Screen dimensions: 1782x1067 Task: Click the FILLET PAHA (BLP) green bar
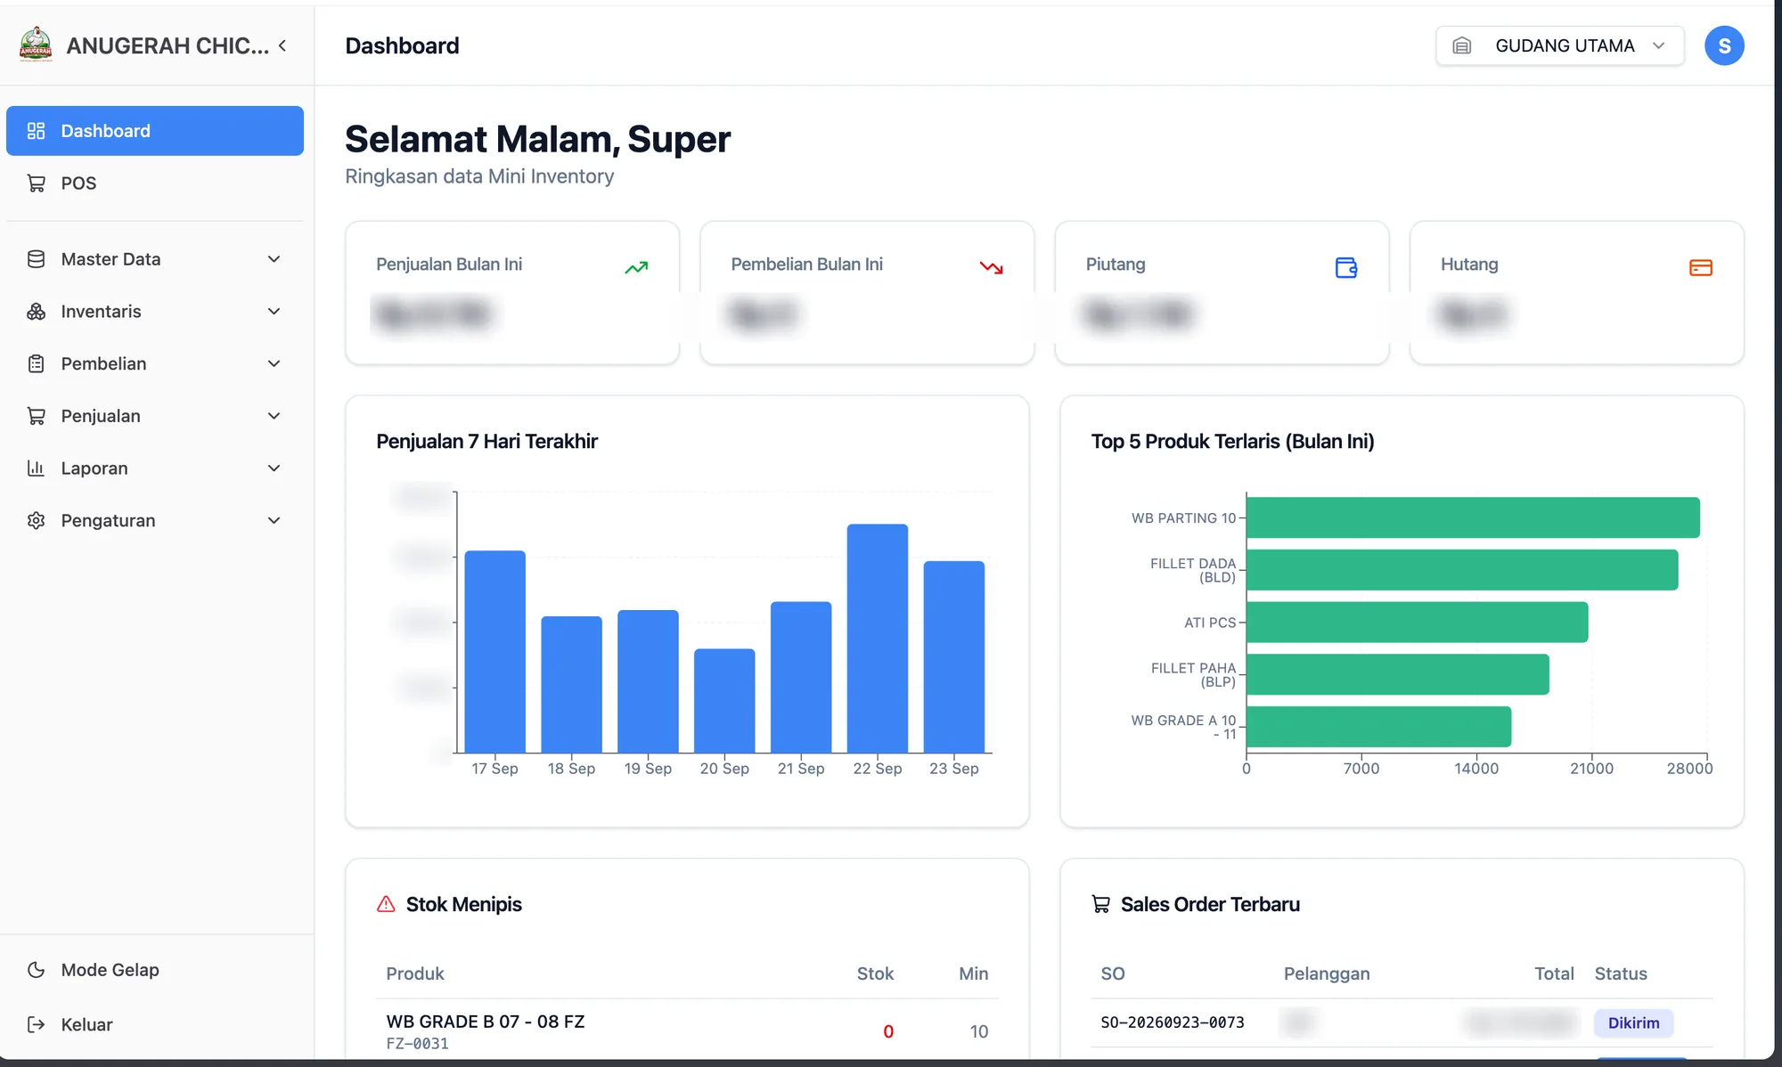[1397, 674]
